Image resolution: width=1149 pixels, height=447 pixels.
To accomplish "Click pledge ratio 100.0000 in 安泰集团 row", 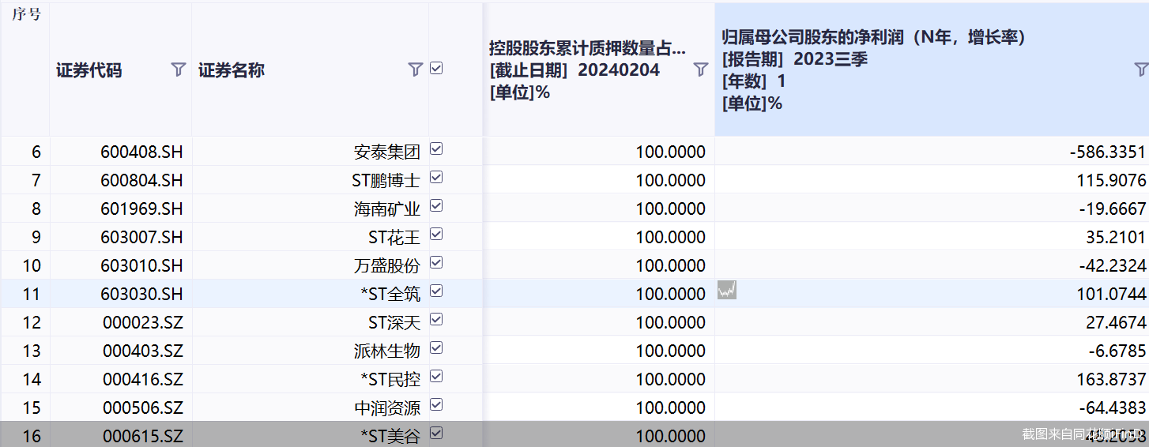I will point(671,152).
